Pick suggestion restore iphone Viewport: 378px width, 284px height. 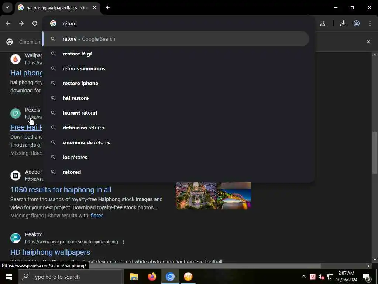[176, 83]
